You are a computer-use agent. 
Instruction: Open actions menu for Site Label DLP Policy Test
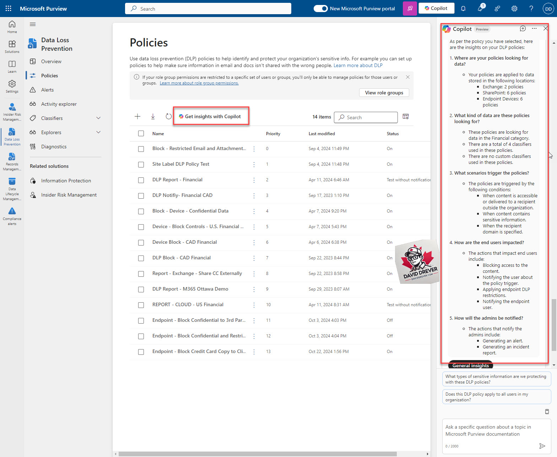[254, 165]
